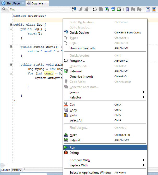Choose Organize Imports menu item
Image resolution: width=158 pixels, height=175 pixels.
(x=105, y=77)
